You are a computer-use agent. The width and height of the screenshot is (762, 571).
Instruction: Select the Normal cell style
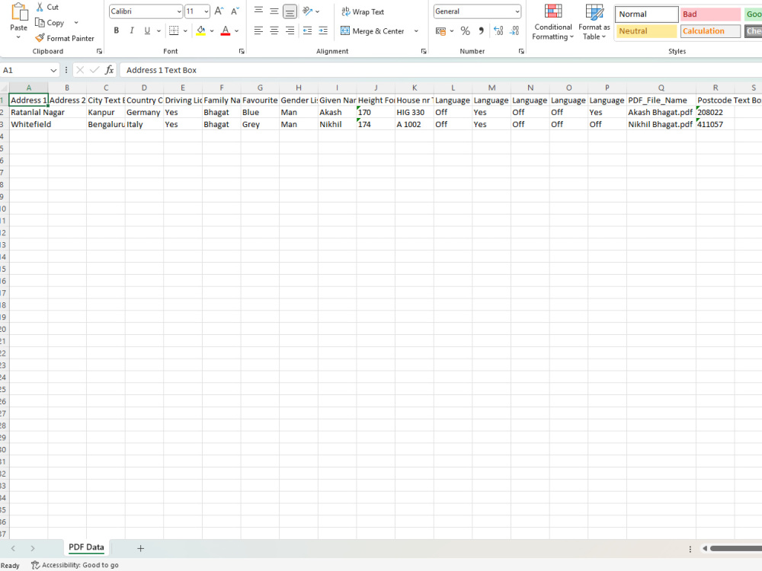tap(646, 14)
